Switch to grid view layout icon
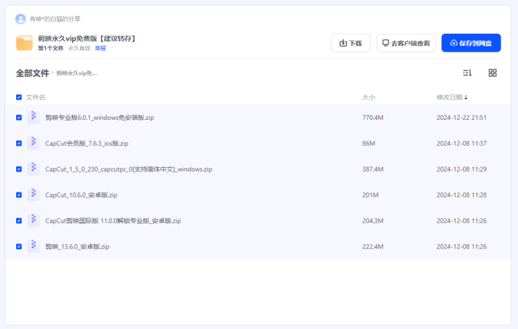This screenshot has height=329, width=518. pyautogui.click(x=493, y=73)
